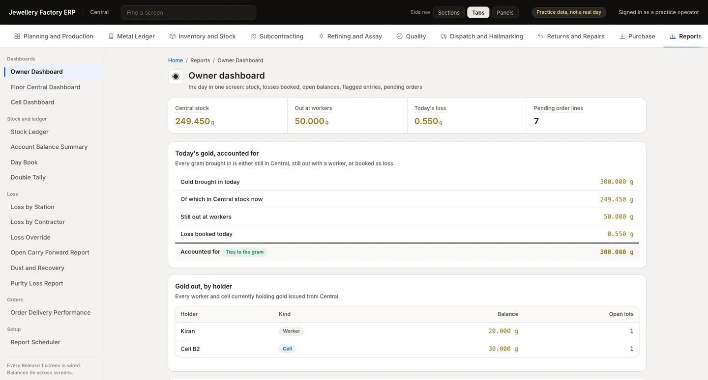Focus the Find a screen search box
708x380 pixels.
(x=188, y=12)
